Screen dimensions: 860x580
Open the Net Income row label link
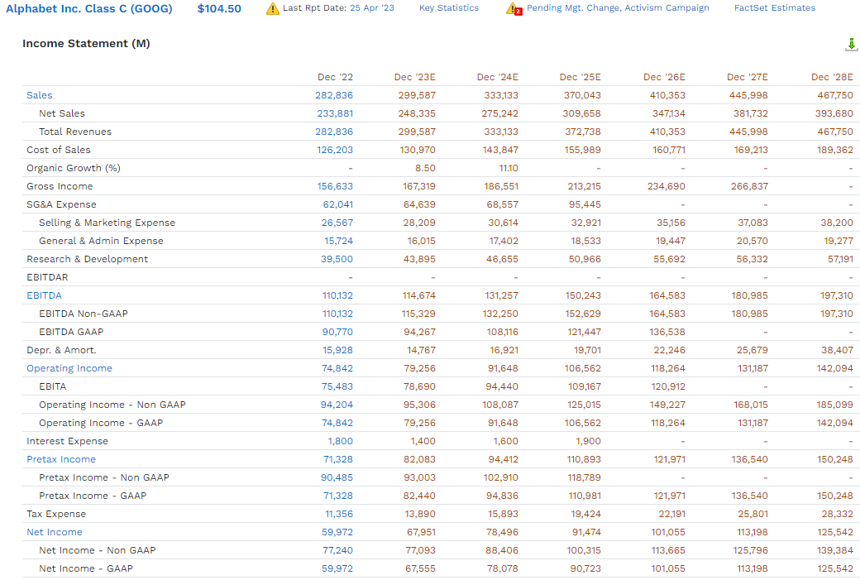[x=55, y=532]
